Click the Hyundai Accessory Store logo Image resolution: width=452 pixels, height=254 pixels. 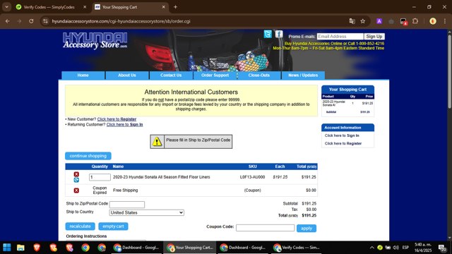click(x=95, y=41)
